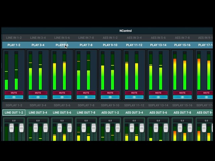This screenshot has height=161, width=215.
Task: Choose SDPLAY 9-10 source
Action: point(110,105)
